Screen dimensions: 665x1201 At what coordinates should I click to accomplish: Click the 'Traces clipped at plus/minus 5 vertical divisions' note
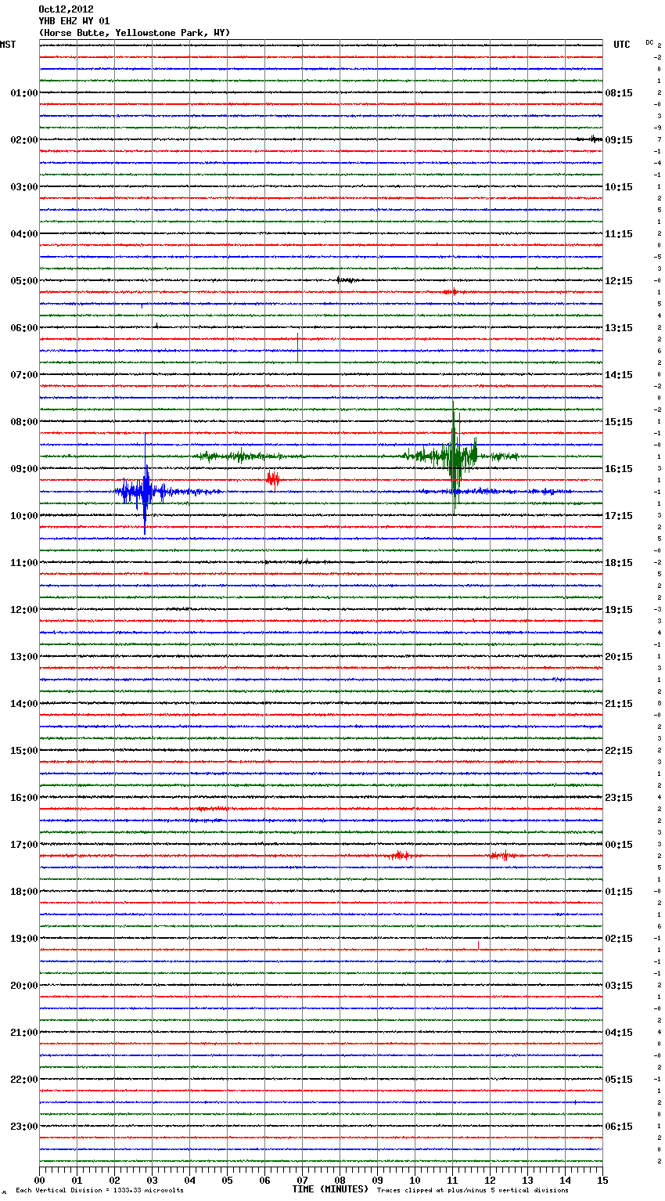click(x=473, y=1191)
